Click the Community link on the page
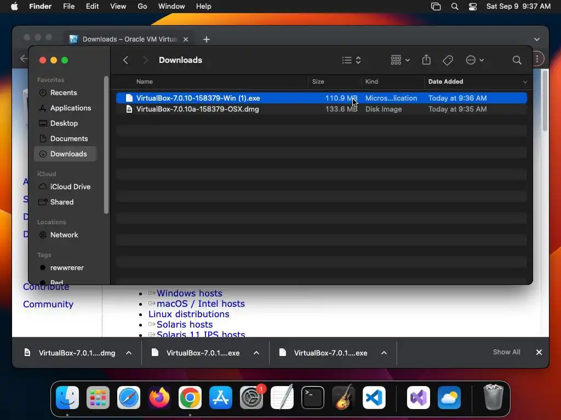The width and height of the screenshot is (561, 420). (x=48, y=304)
